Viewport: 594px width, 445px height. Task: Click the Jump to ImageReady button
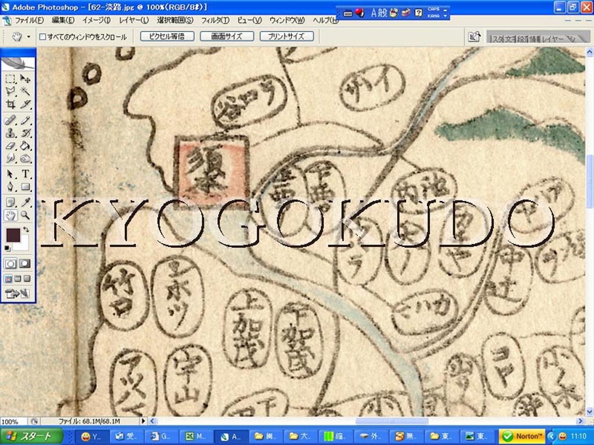pos(17,293)
